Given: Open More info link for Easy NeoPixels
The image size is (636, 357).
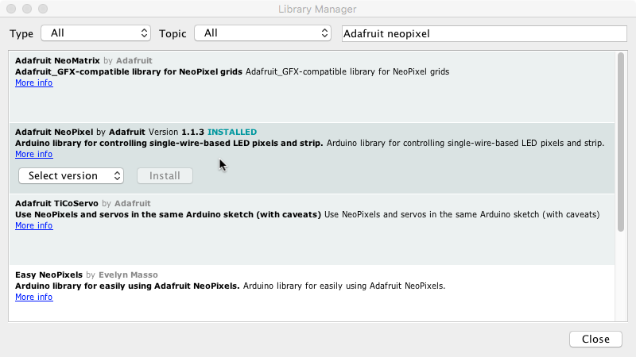Looking at the screenshot, I should point(33,297).
